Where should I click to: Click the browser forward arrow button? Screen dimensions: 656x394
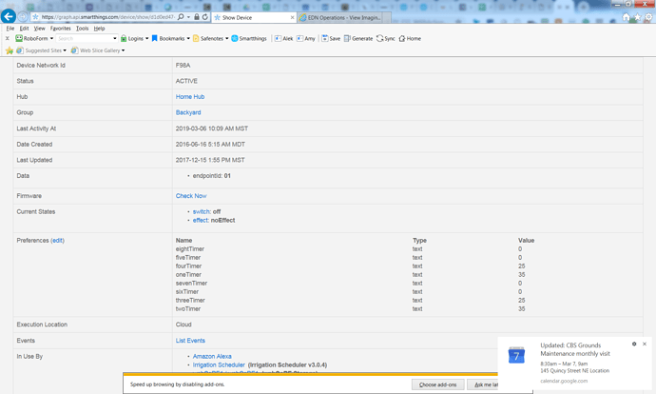[x=23, y=17]
